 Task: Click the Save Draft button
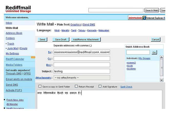[61, 40]
